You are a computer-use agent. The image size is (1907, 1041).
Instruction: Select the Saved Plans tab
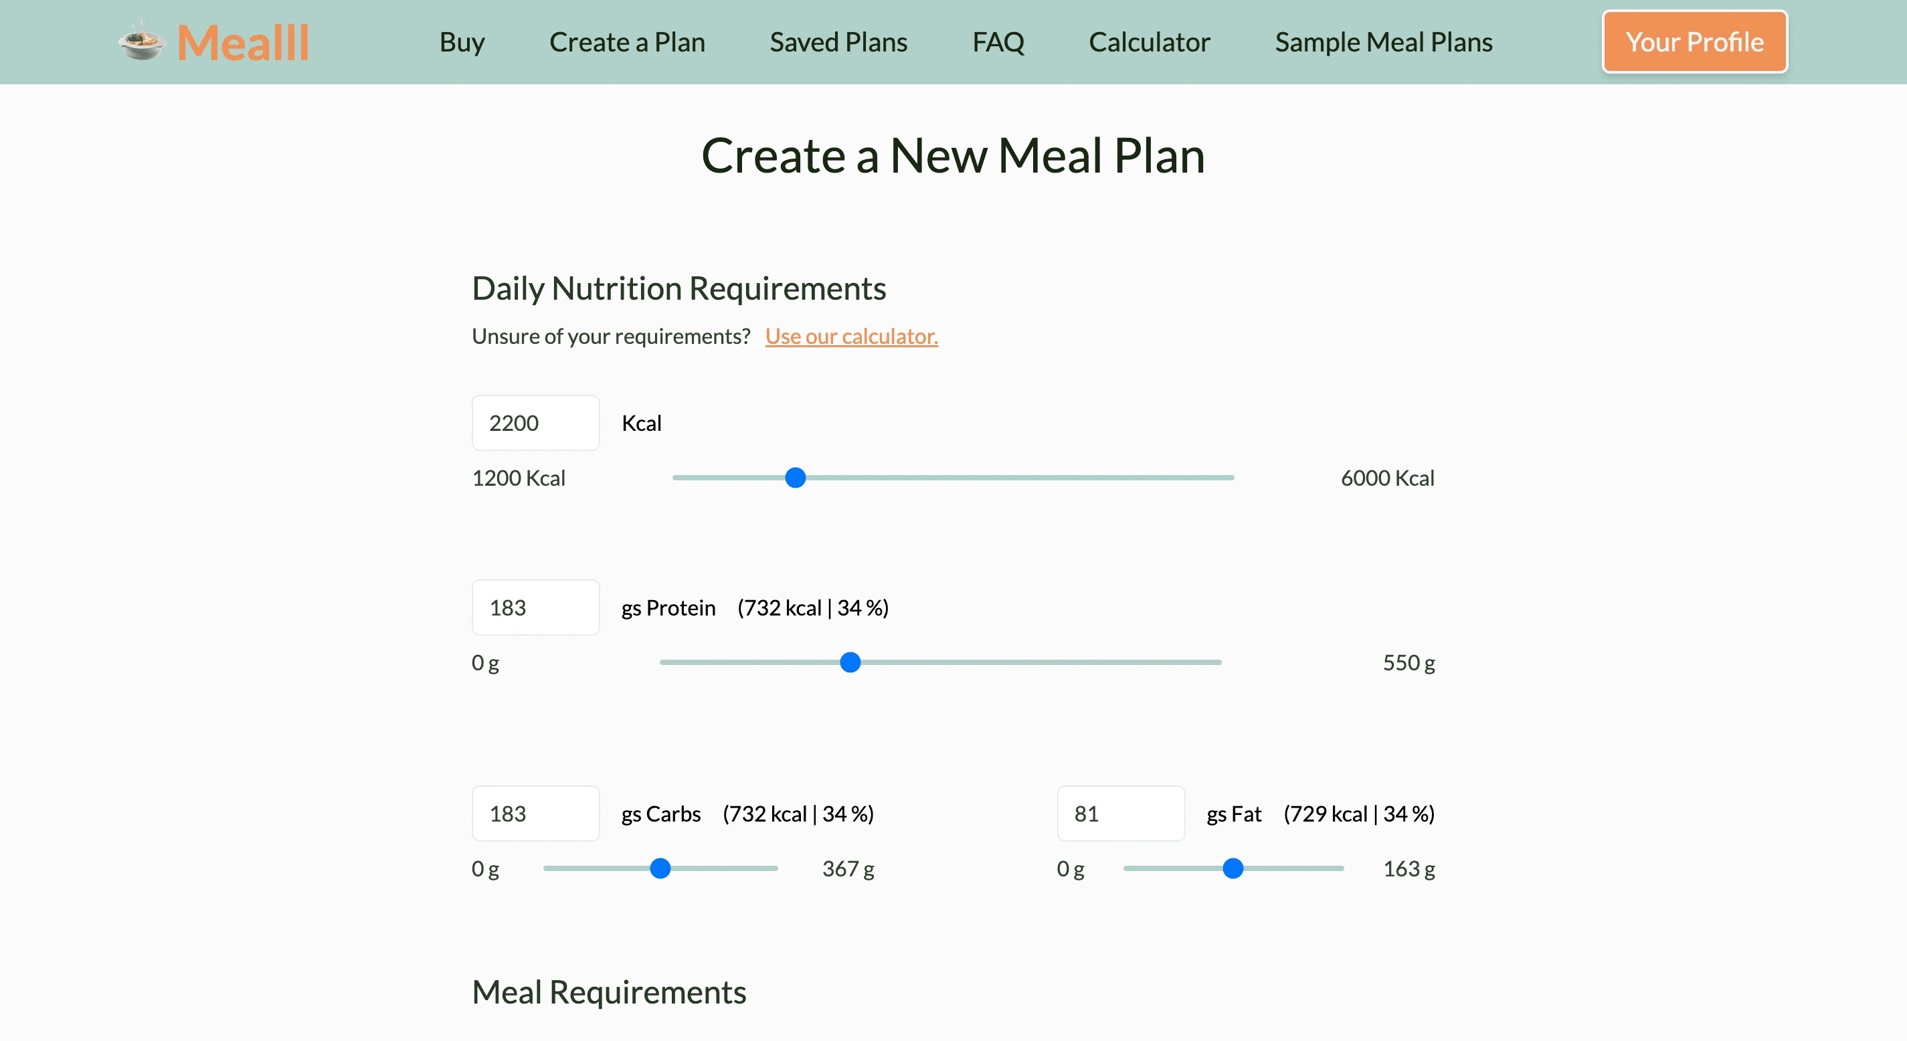(x=840, y=41)
